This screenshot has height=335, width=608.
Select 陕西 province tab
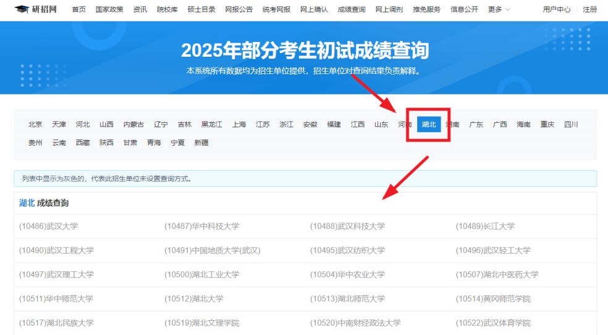(106, 143)
